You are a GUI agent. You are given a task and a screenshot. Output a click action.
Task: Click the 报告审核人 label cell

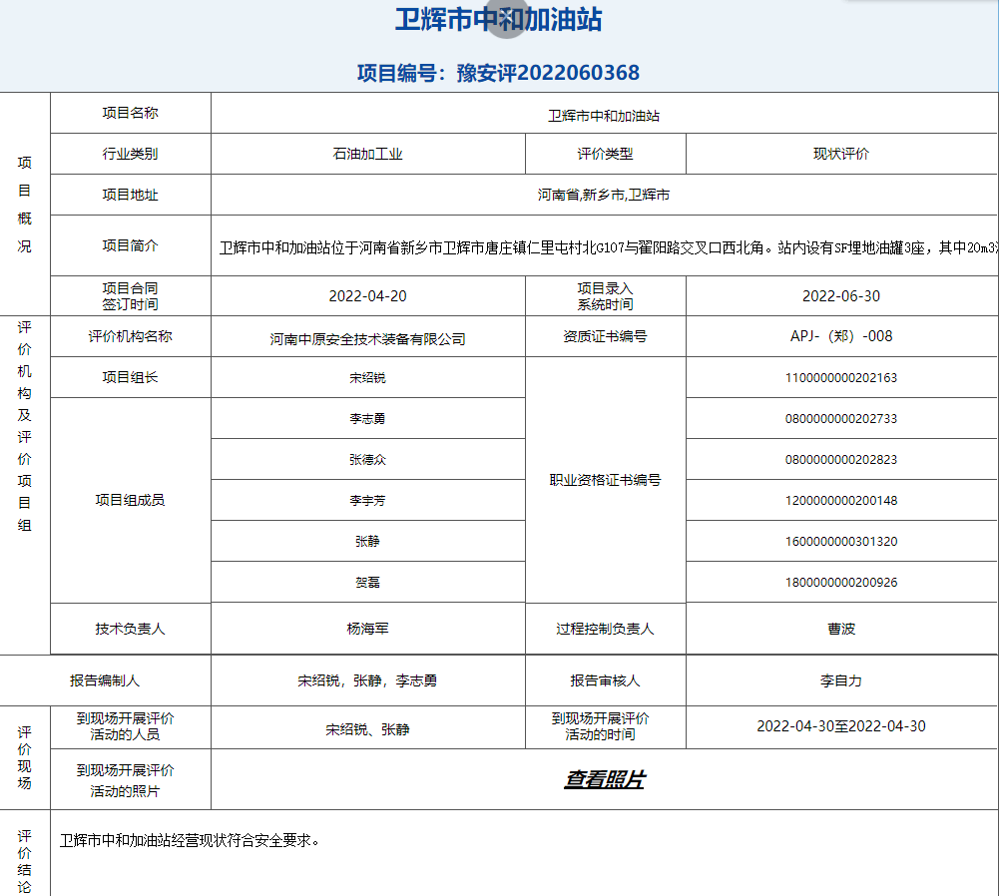(x=605, y=680)
